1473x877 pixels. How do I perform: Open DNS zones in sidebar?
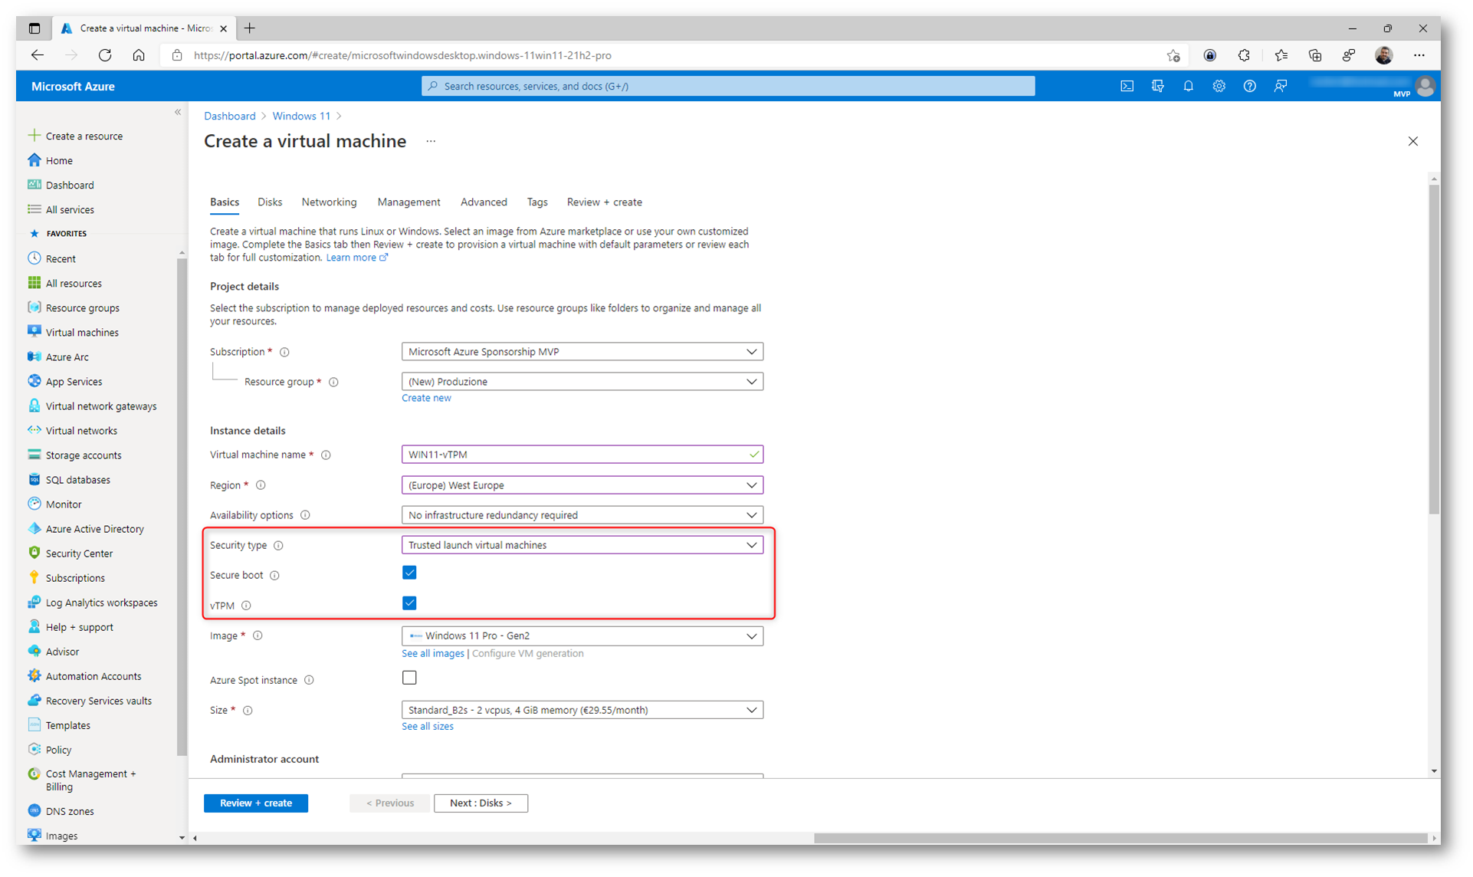pos(70,810)
